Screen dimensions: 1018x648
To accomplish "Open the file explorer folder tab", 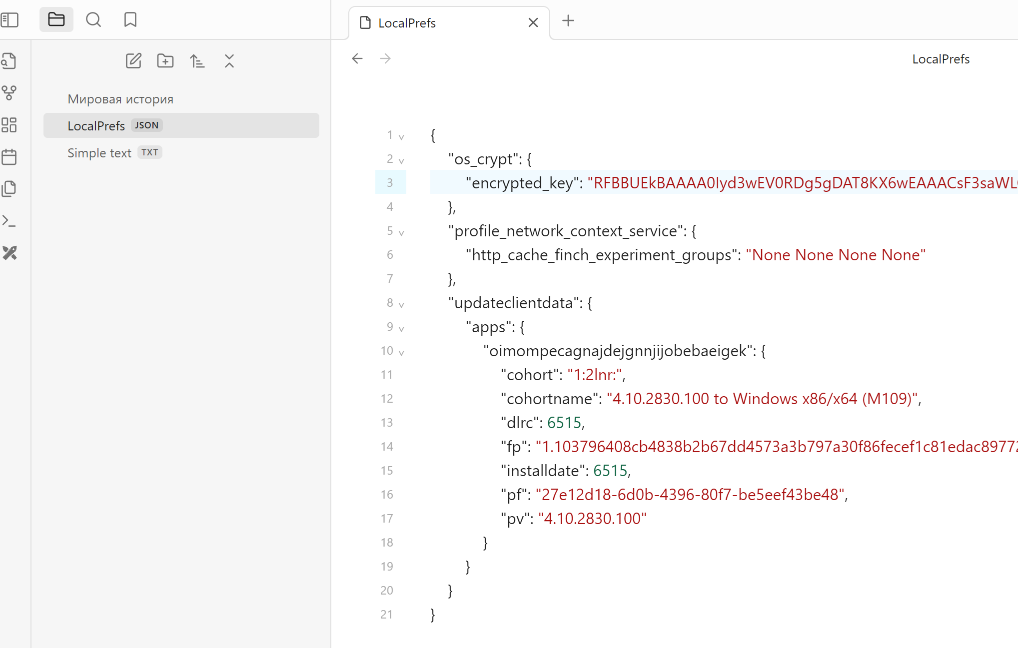I will pos(56,20).
